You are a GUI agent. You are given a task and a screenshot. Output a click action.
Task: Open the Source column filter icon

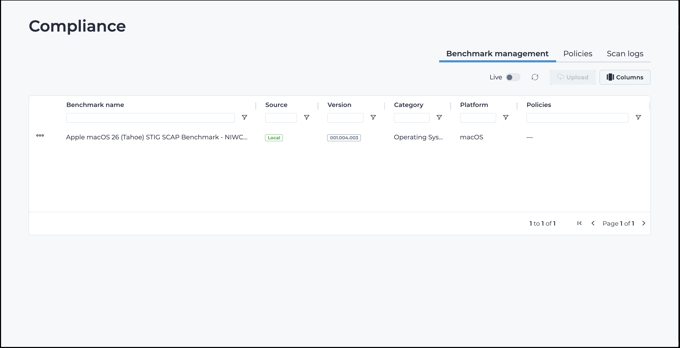tap(307, 118)
